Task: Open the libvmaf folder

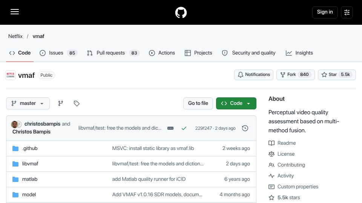Action: [30, 164]
